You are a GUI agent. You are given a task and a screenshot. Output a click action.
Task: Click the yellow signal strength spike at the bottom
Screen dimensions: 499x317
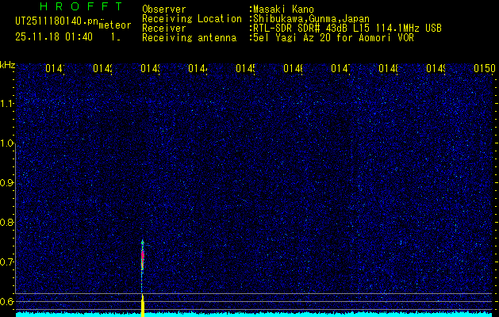pos(143,306)
